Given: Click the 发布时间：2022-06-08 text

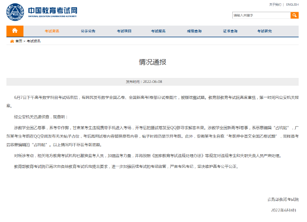Looking at the screenshot, I should click(144, 82).
